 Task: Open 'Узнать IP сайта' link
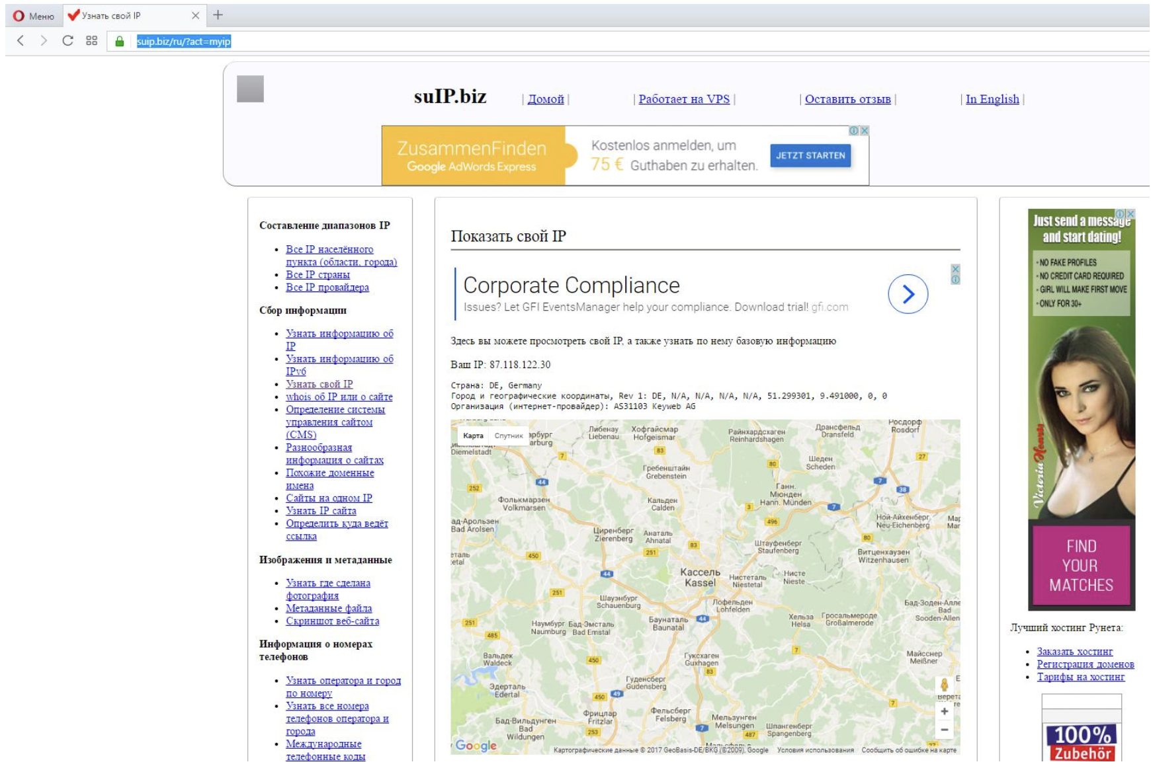[321, 511]
